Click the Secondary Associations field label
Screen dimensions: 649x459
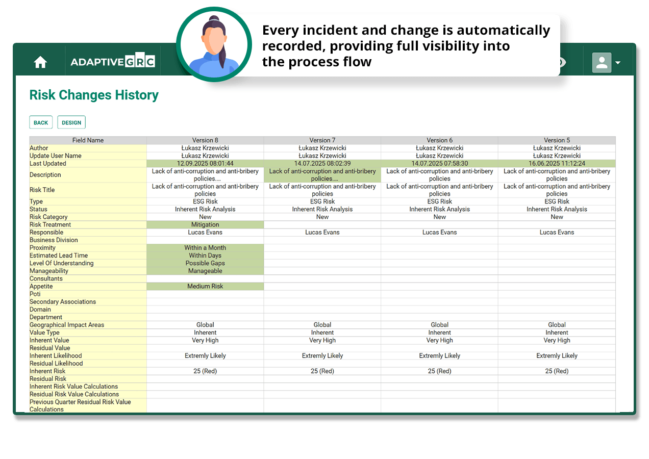(x=63, y=302)
